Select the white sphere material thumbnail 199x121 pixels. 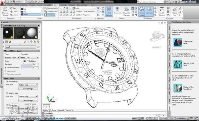[x=32, y=33]
